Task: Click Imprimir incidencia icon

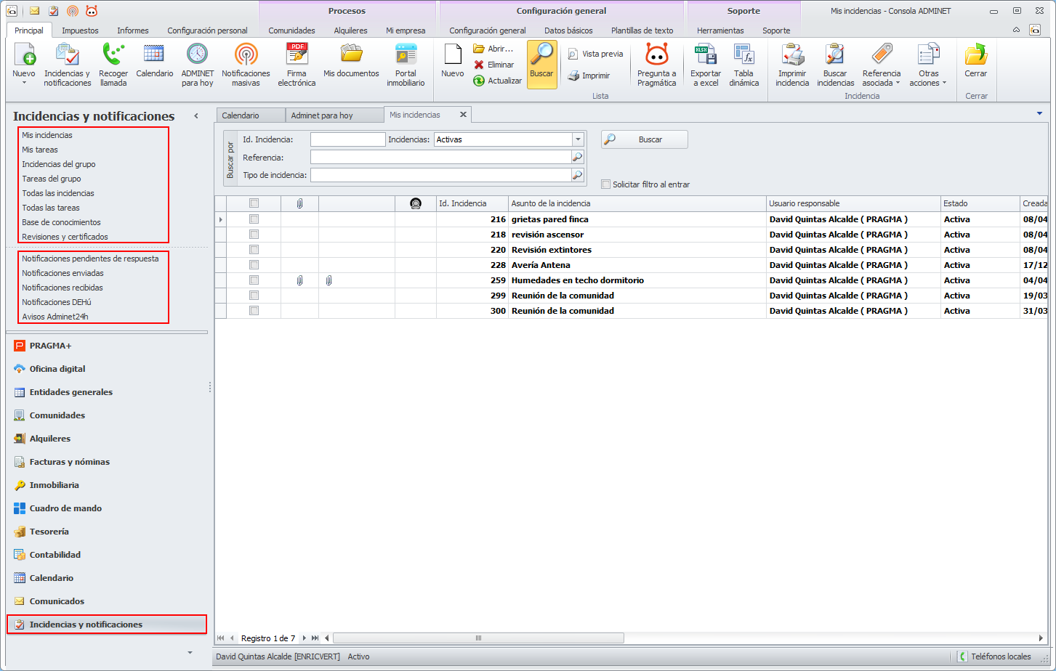Action: click(x=792, y=55)
